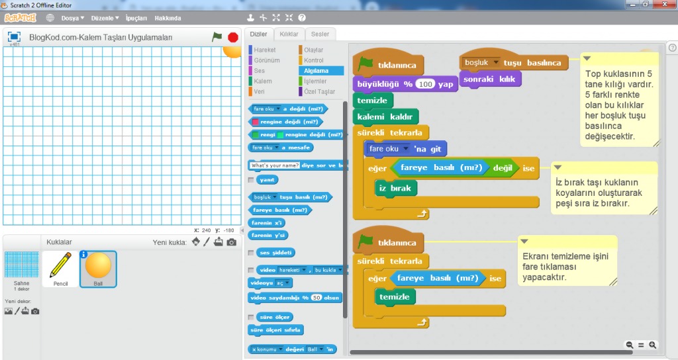Zoom out the scripts area
This screenshot has height=360, width=678.
pos(630,345)
